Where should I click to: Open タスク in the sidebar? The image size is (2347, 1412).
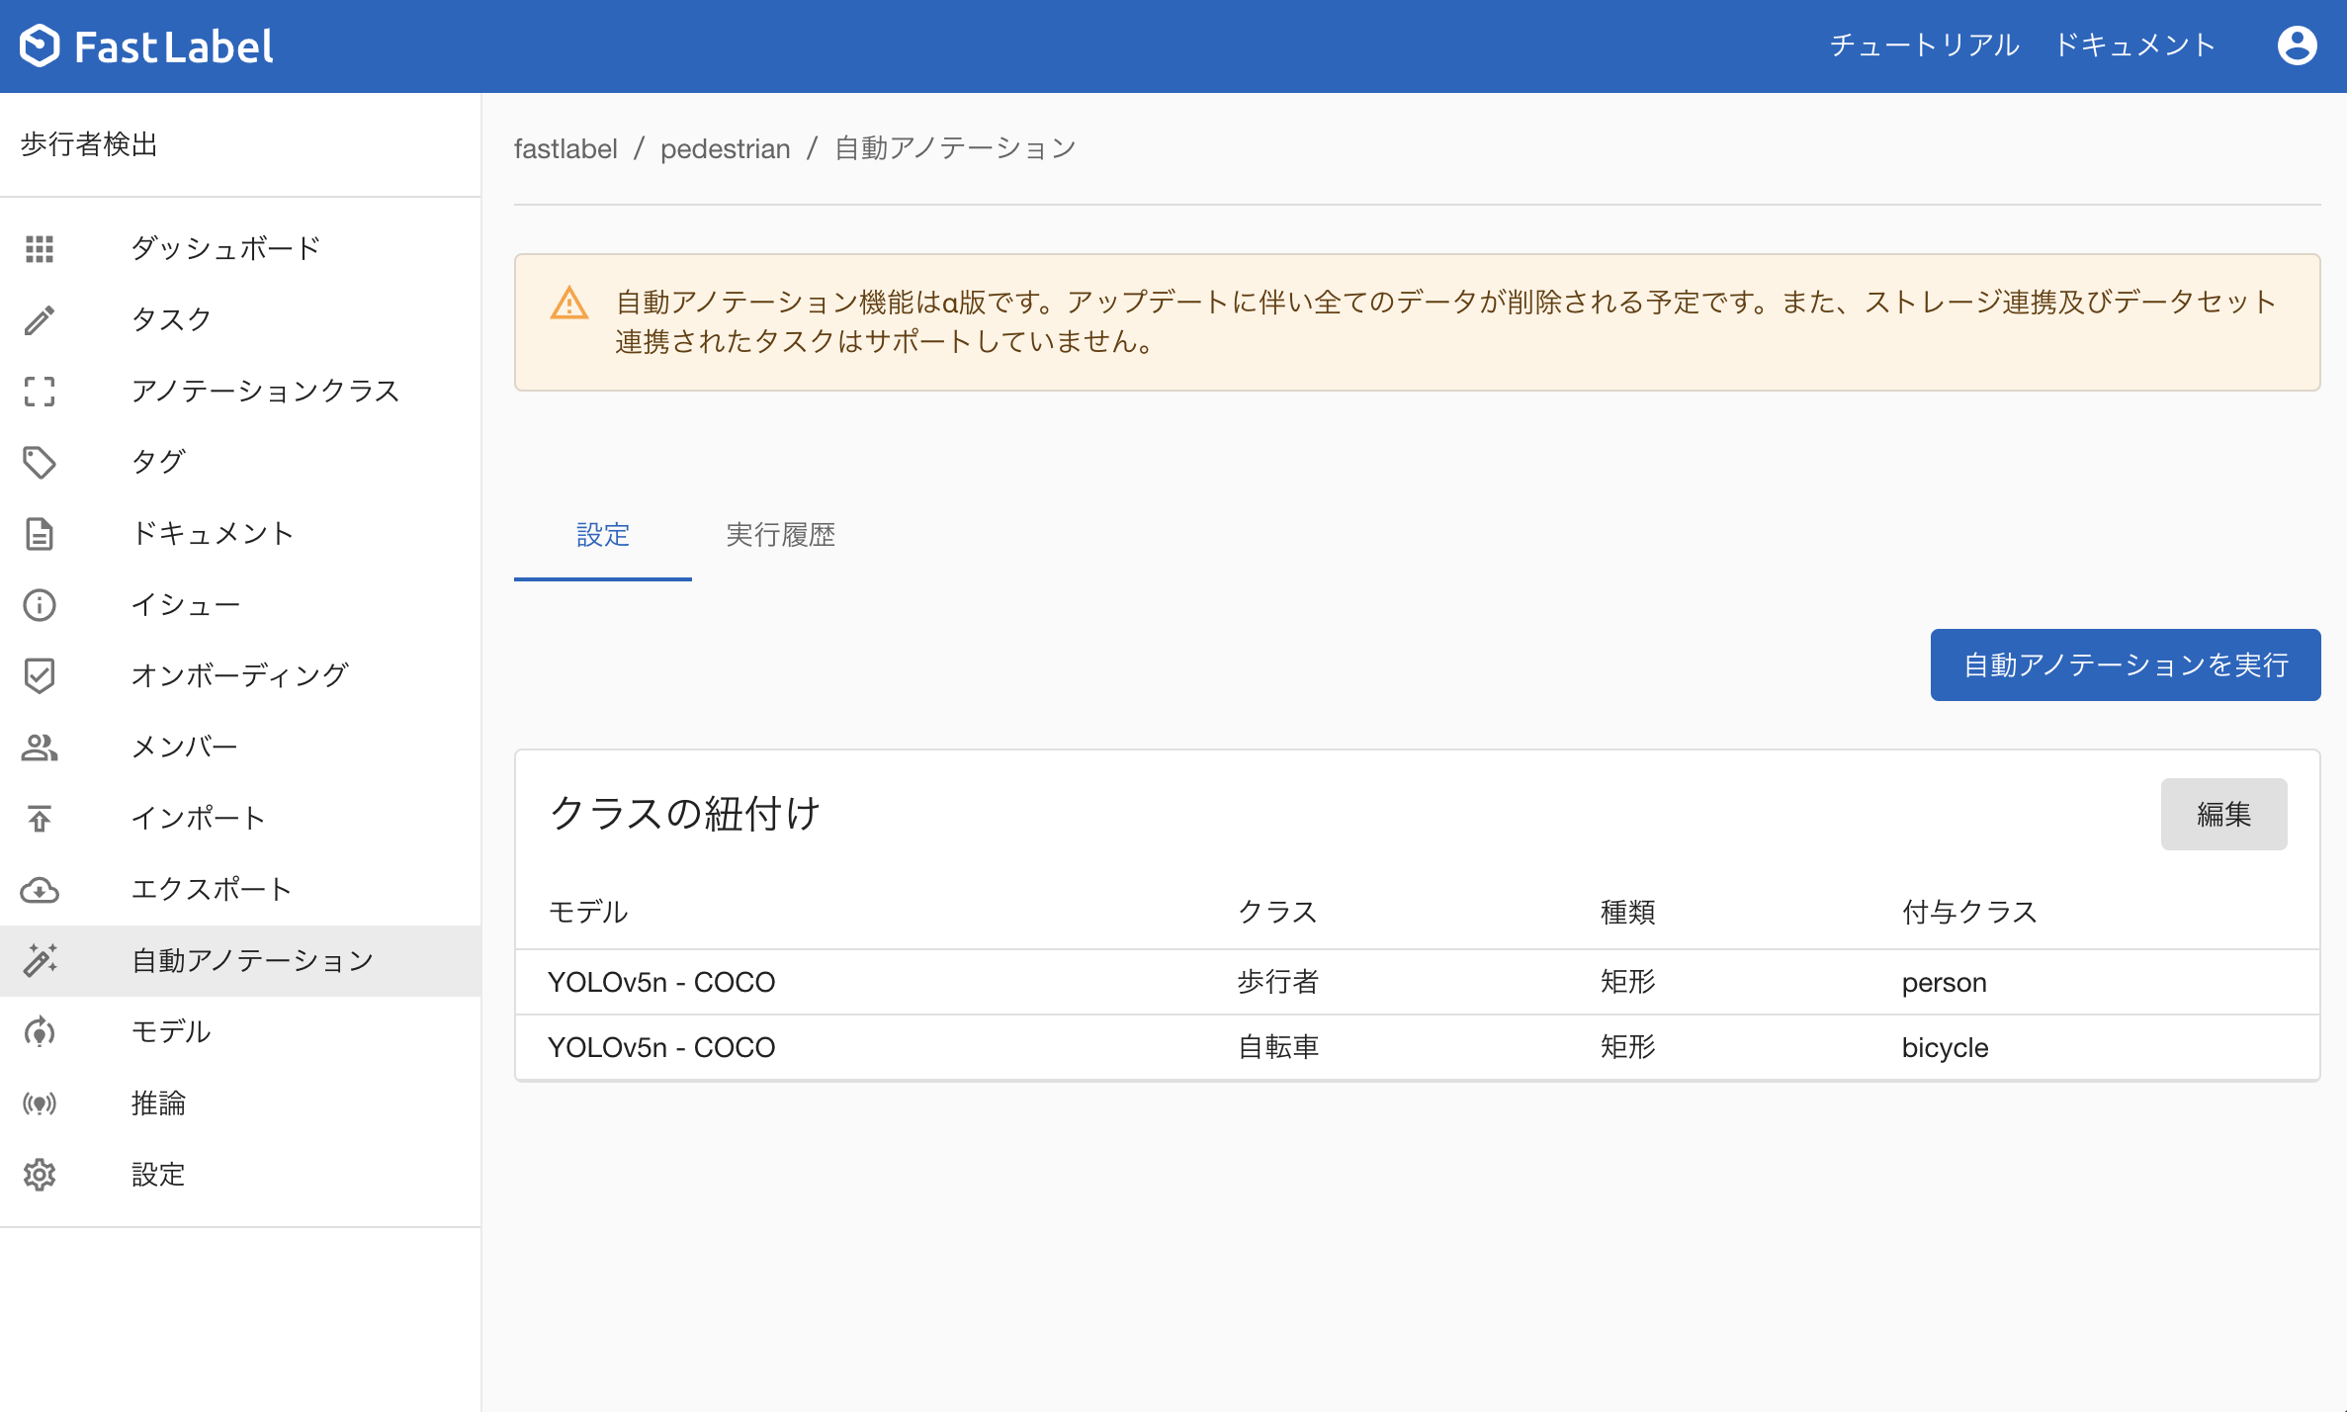coord(240,319)
